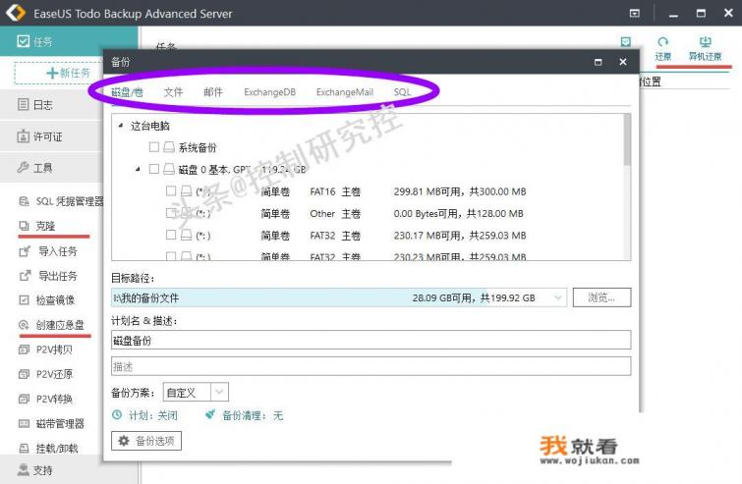Select 导入任务 import task
This screenshot has height=484, width=742.
[48, 251]
